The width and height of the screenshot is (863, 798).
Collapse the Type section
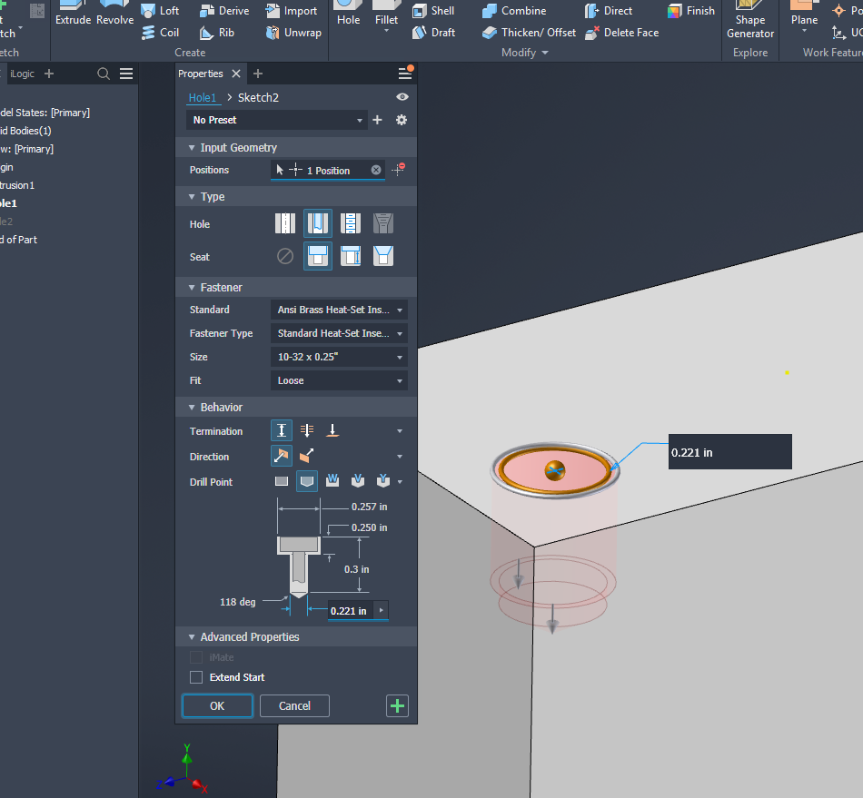pos(192,196)
